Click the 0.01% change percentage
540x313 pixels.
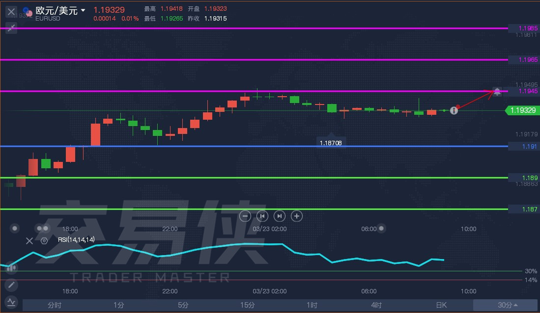pyautogui.click(x=130, y=19)
